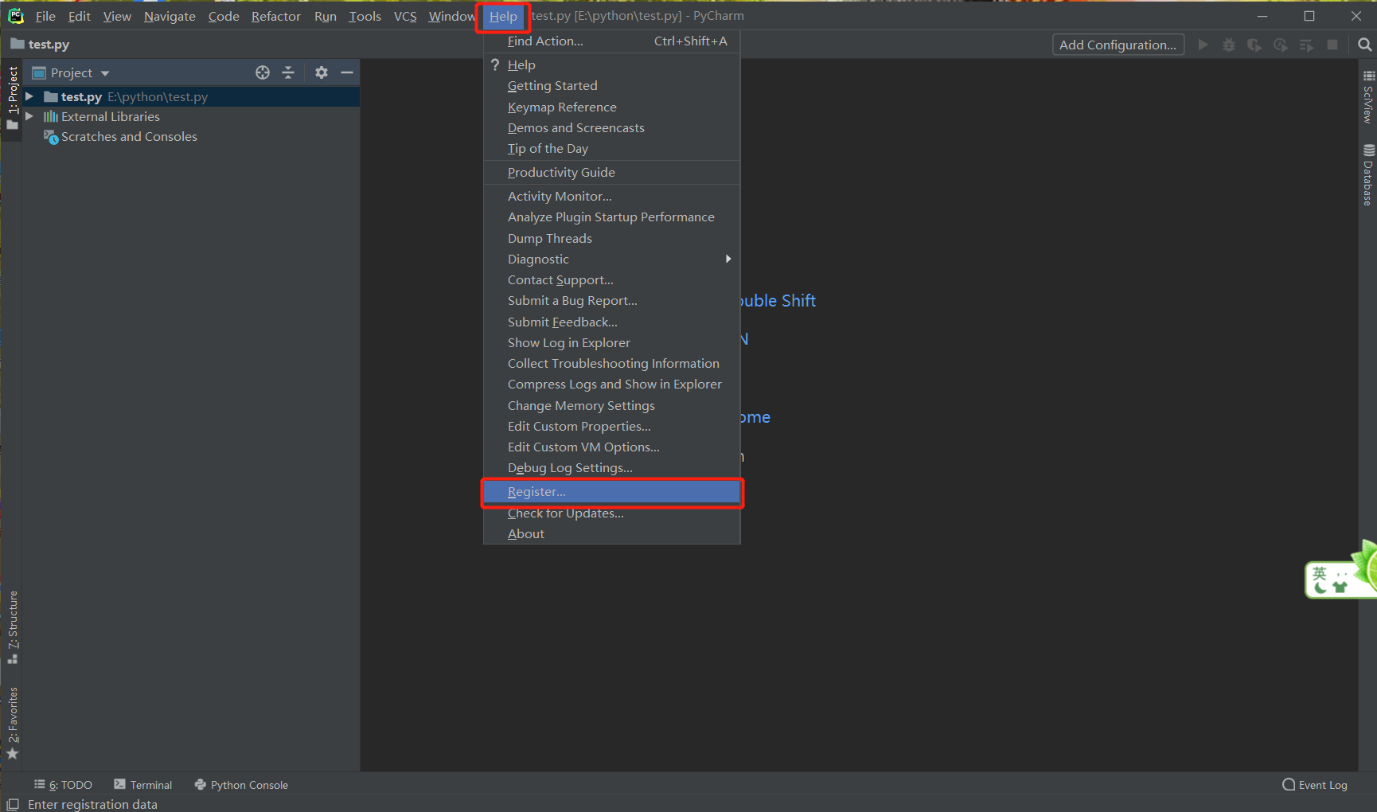
Task: Open the TODO tool window
Action: pyautogui.click(x=64, y=785)
